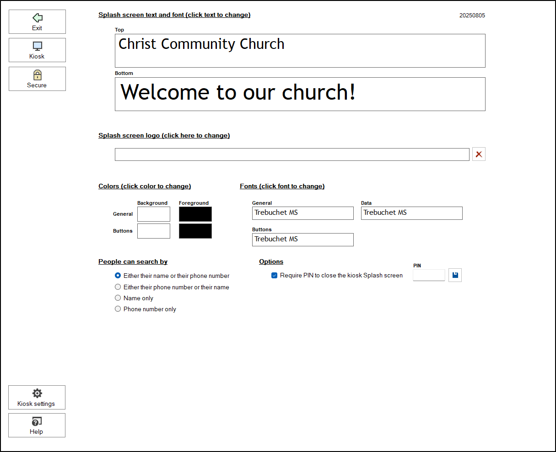This screenshot has height=452, width=556.
Task: Click the Buttons foreground black swatch
Action: [x=195, y=231]
